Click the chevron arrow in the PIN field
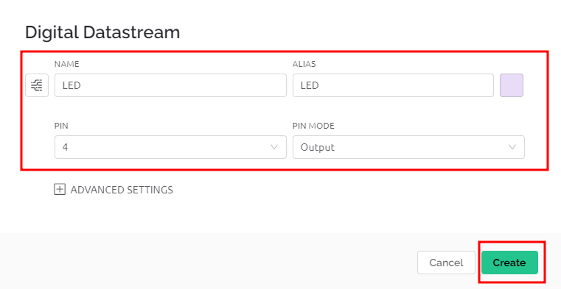 274,147
